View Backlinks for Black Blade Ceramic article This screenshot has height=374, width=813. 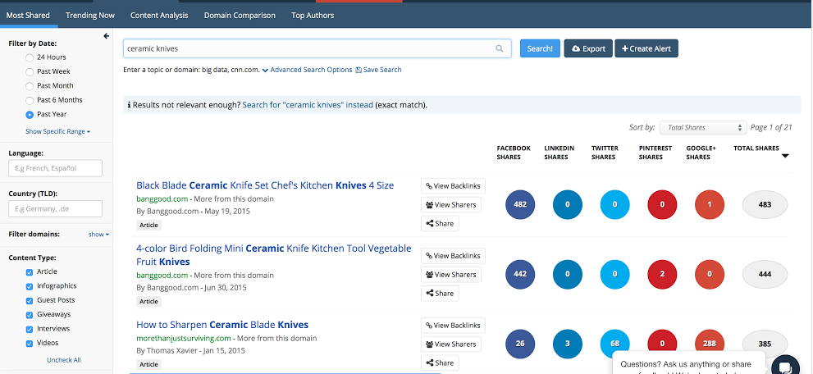tap(453, 186)
